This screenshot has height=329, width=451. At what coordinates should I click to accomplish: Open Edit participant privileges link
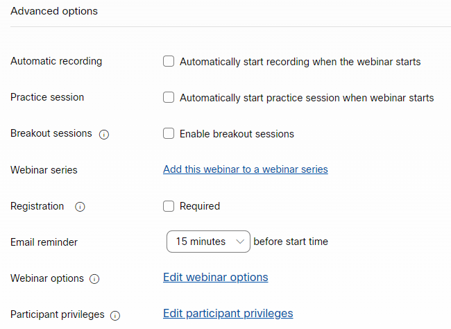(228, 314)
